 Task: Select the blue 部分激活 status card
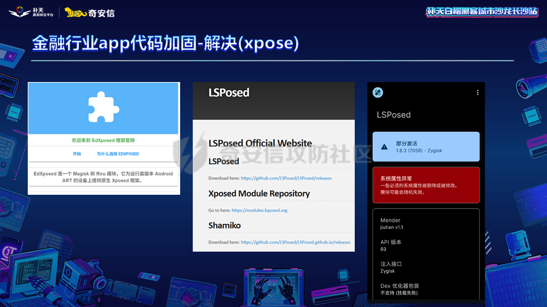point(426,146)
